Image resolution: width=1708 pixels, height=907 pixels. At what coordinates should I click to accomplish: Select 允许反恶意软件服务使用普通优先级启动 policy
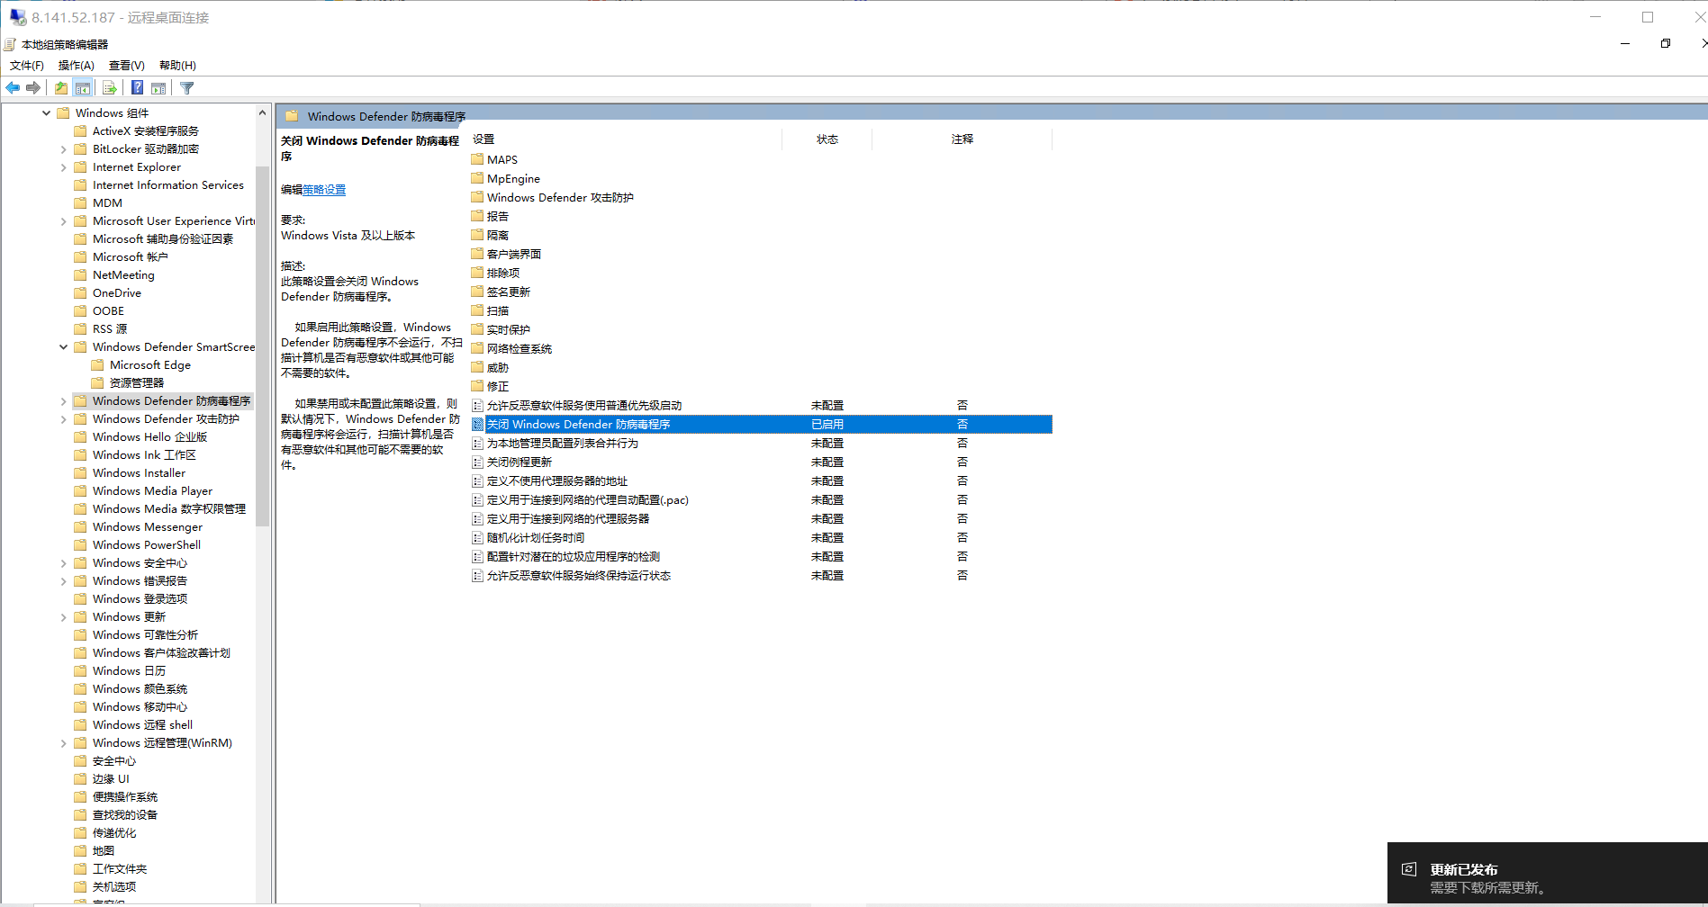(584, 406)
